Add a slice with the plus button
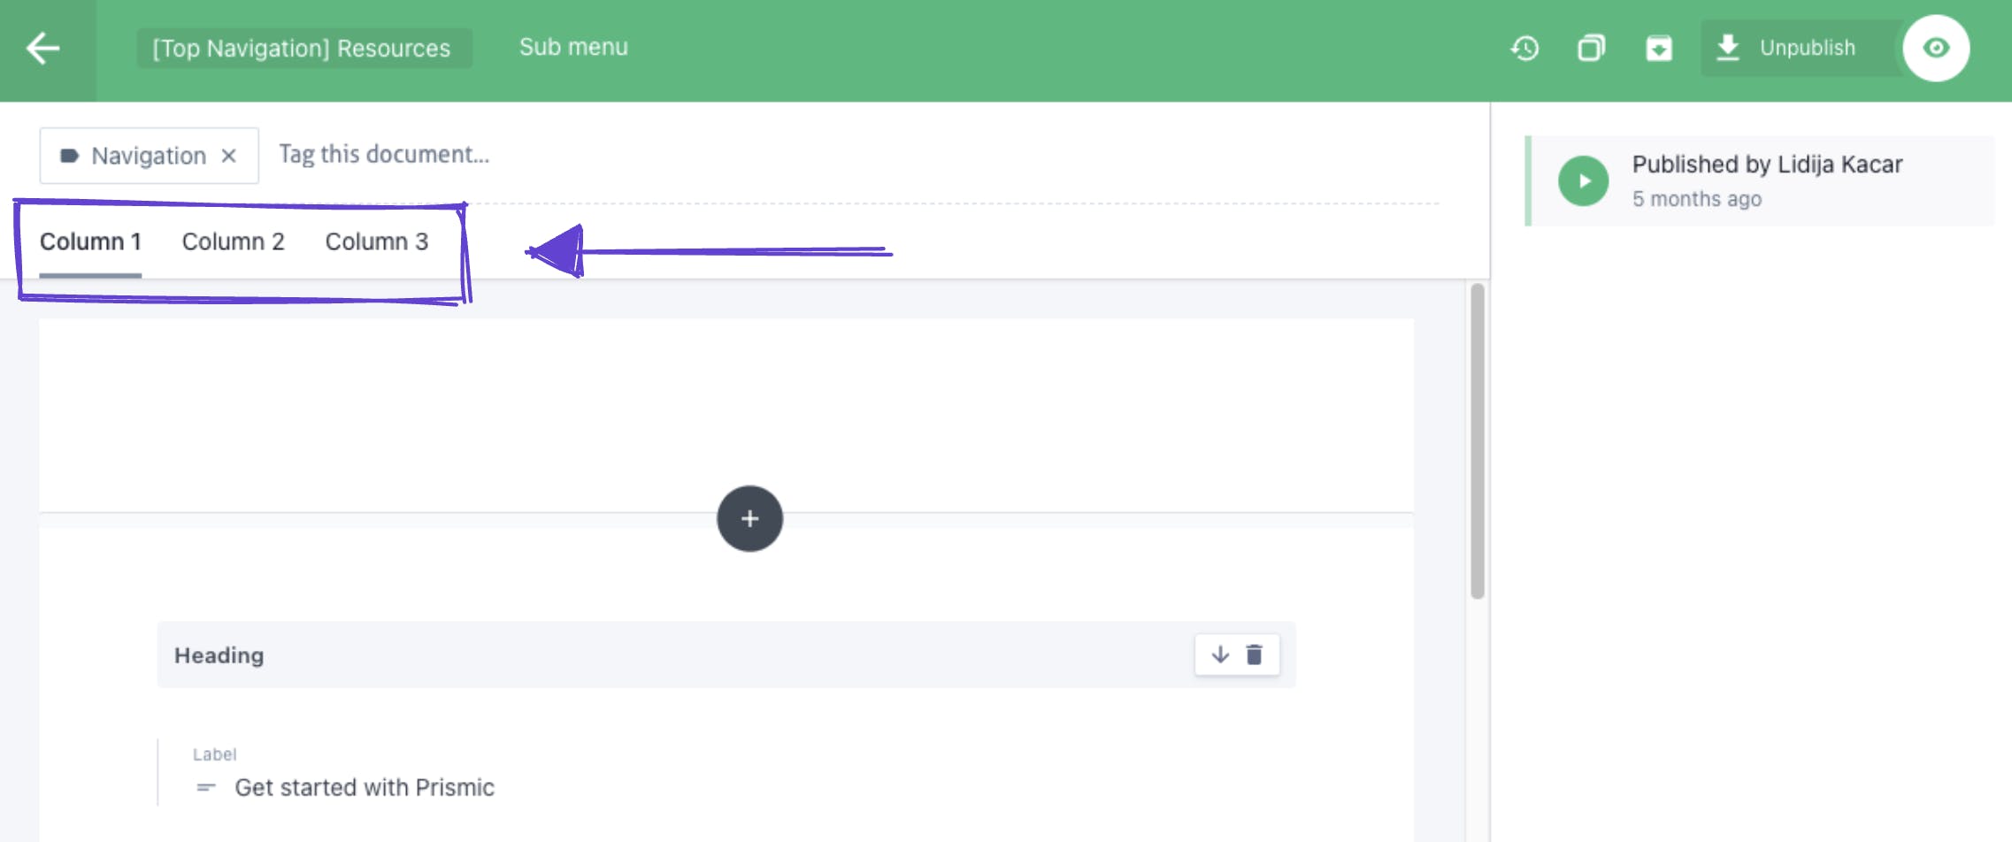Viewport: 2012px width, 842px height. pyautogui.click(x=749, y=518)
